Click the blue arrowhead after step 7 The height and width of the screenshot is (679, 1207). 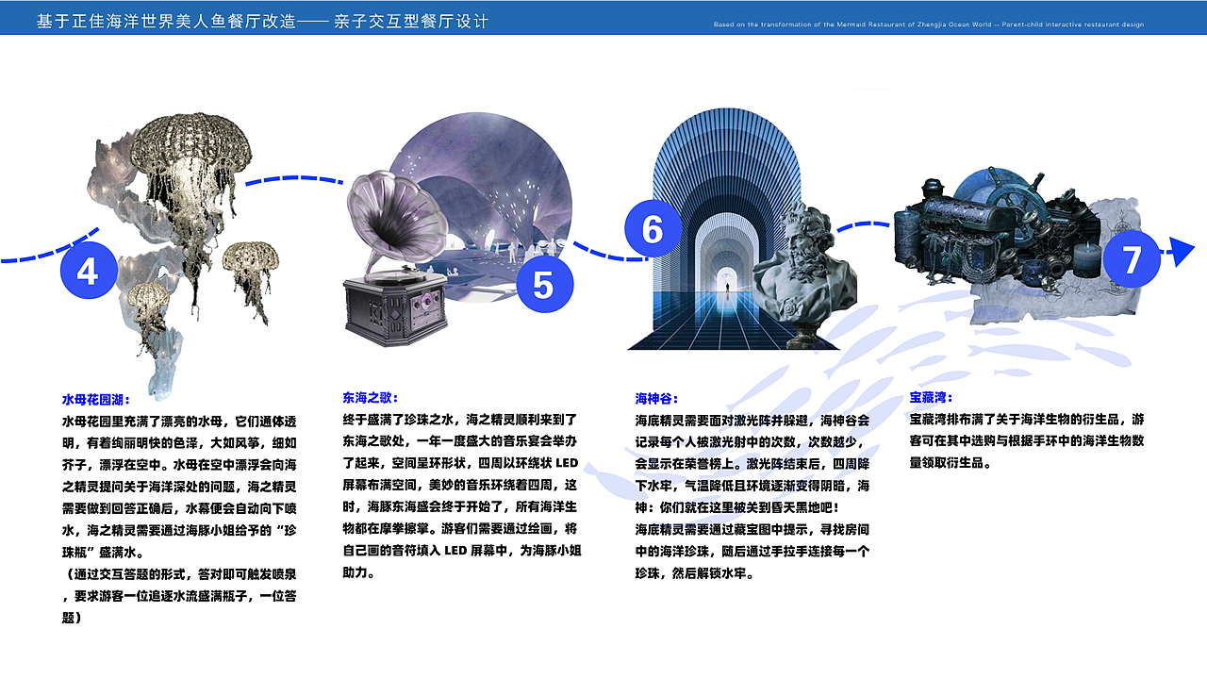(x=1182, y=251)
